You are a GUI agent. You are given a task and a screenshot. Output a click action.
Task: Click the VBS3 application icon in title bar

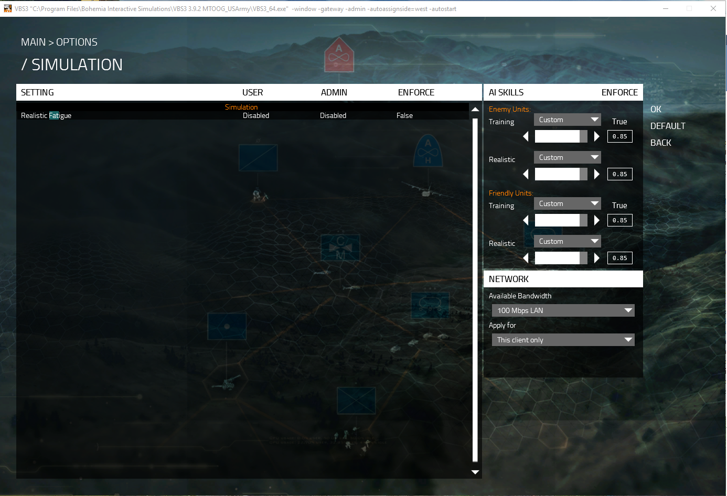coord(7,8)
